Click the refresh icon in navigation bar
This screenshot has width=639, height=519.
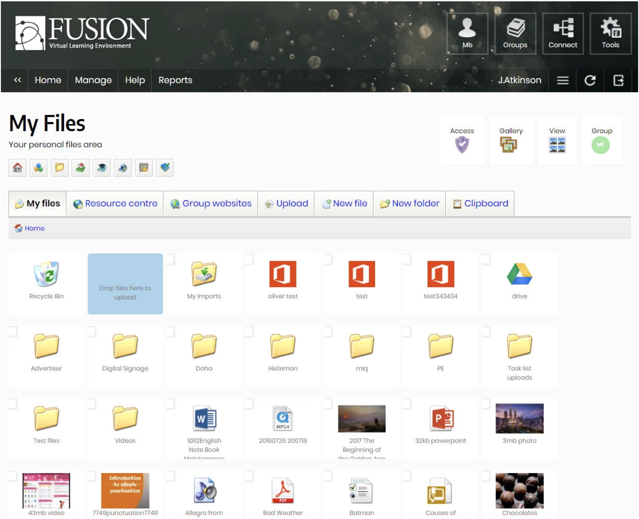tap(590, 80)
